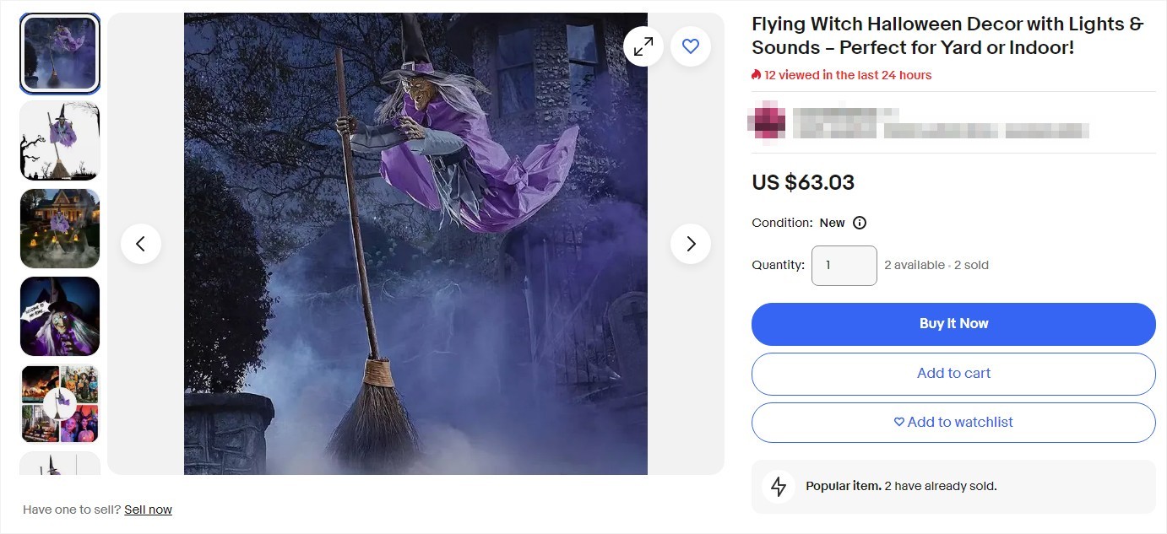Select the witch-over-house thumbnail

59,228
